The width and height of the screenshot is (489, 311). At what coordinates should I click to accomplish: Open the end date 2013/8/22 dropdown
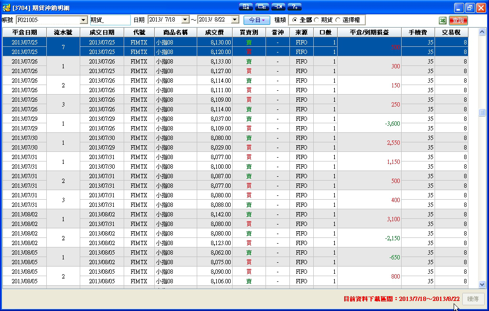pos(235,20)
